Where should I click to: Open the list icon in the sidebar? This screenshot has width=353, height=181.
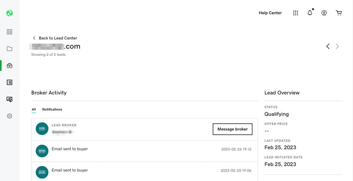click(9, 82)
